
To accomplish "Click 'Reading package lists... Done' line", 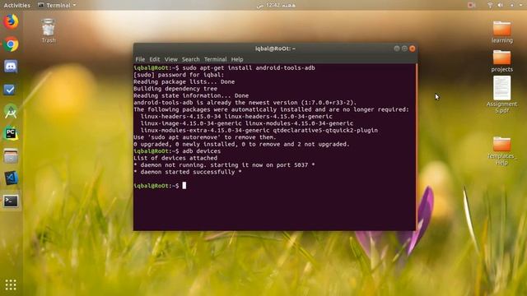I will [x=184, y=81].
